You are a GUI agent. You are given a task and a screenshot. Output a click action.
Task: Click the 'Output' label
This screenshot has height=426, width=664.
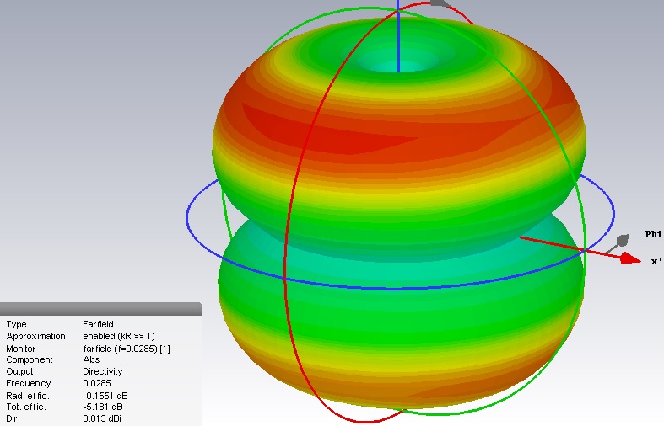pos(19,371)
